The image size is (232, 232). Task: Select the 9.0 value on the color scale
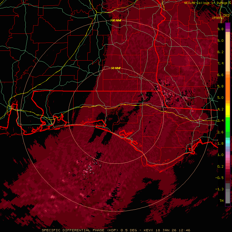(x=220, y=40)
